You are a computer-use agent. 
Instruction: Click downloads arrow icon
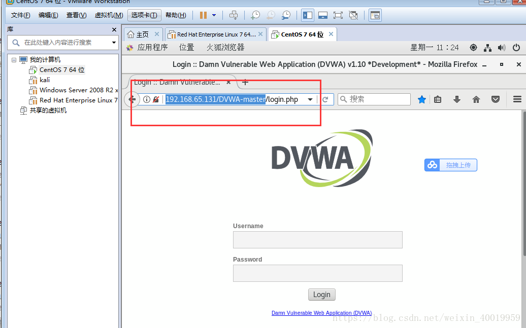457,99
